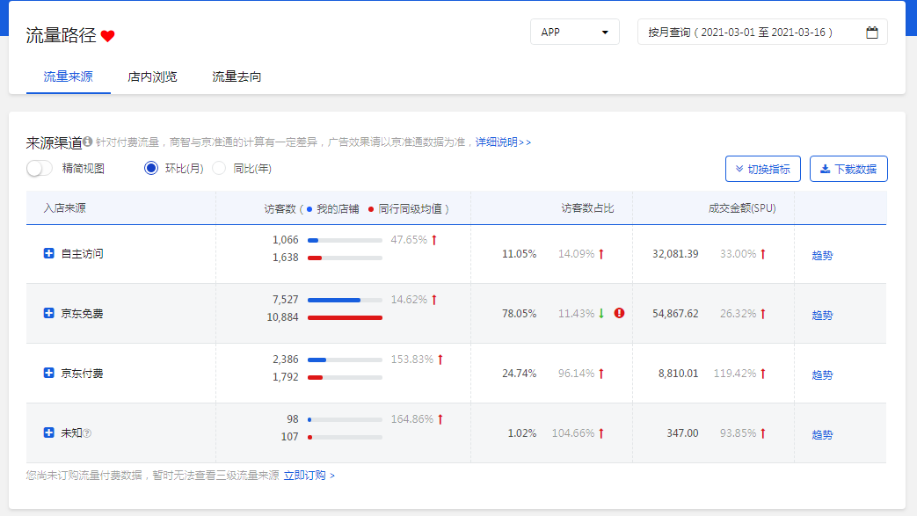The width and height of the screenshot is (917, 516).
Task: Switch to the 店内浏览 tab
Action: pyautogui.click(x=152, y=76)
